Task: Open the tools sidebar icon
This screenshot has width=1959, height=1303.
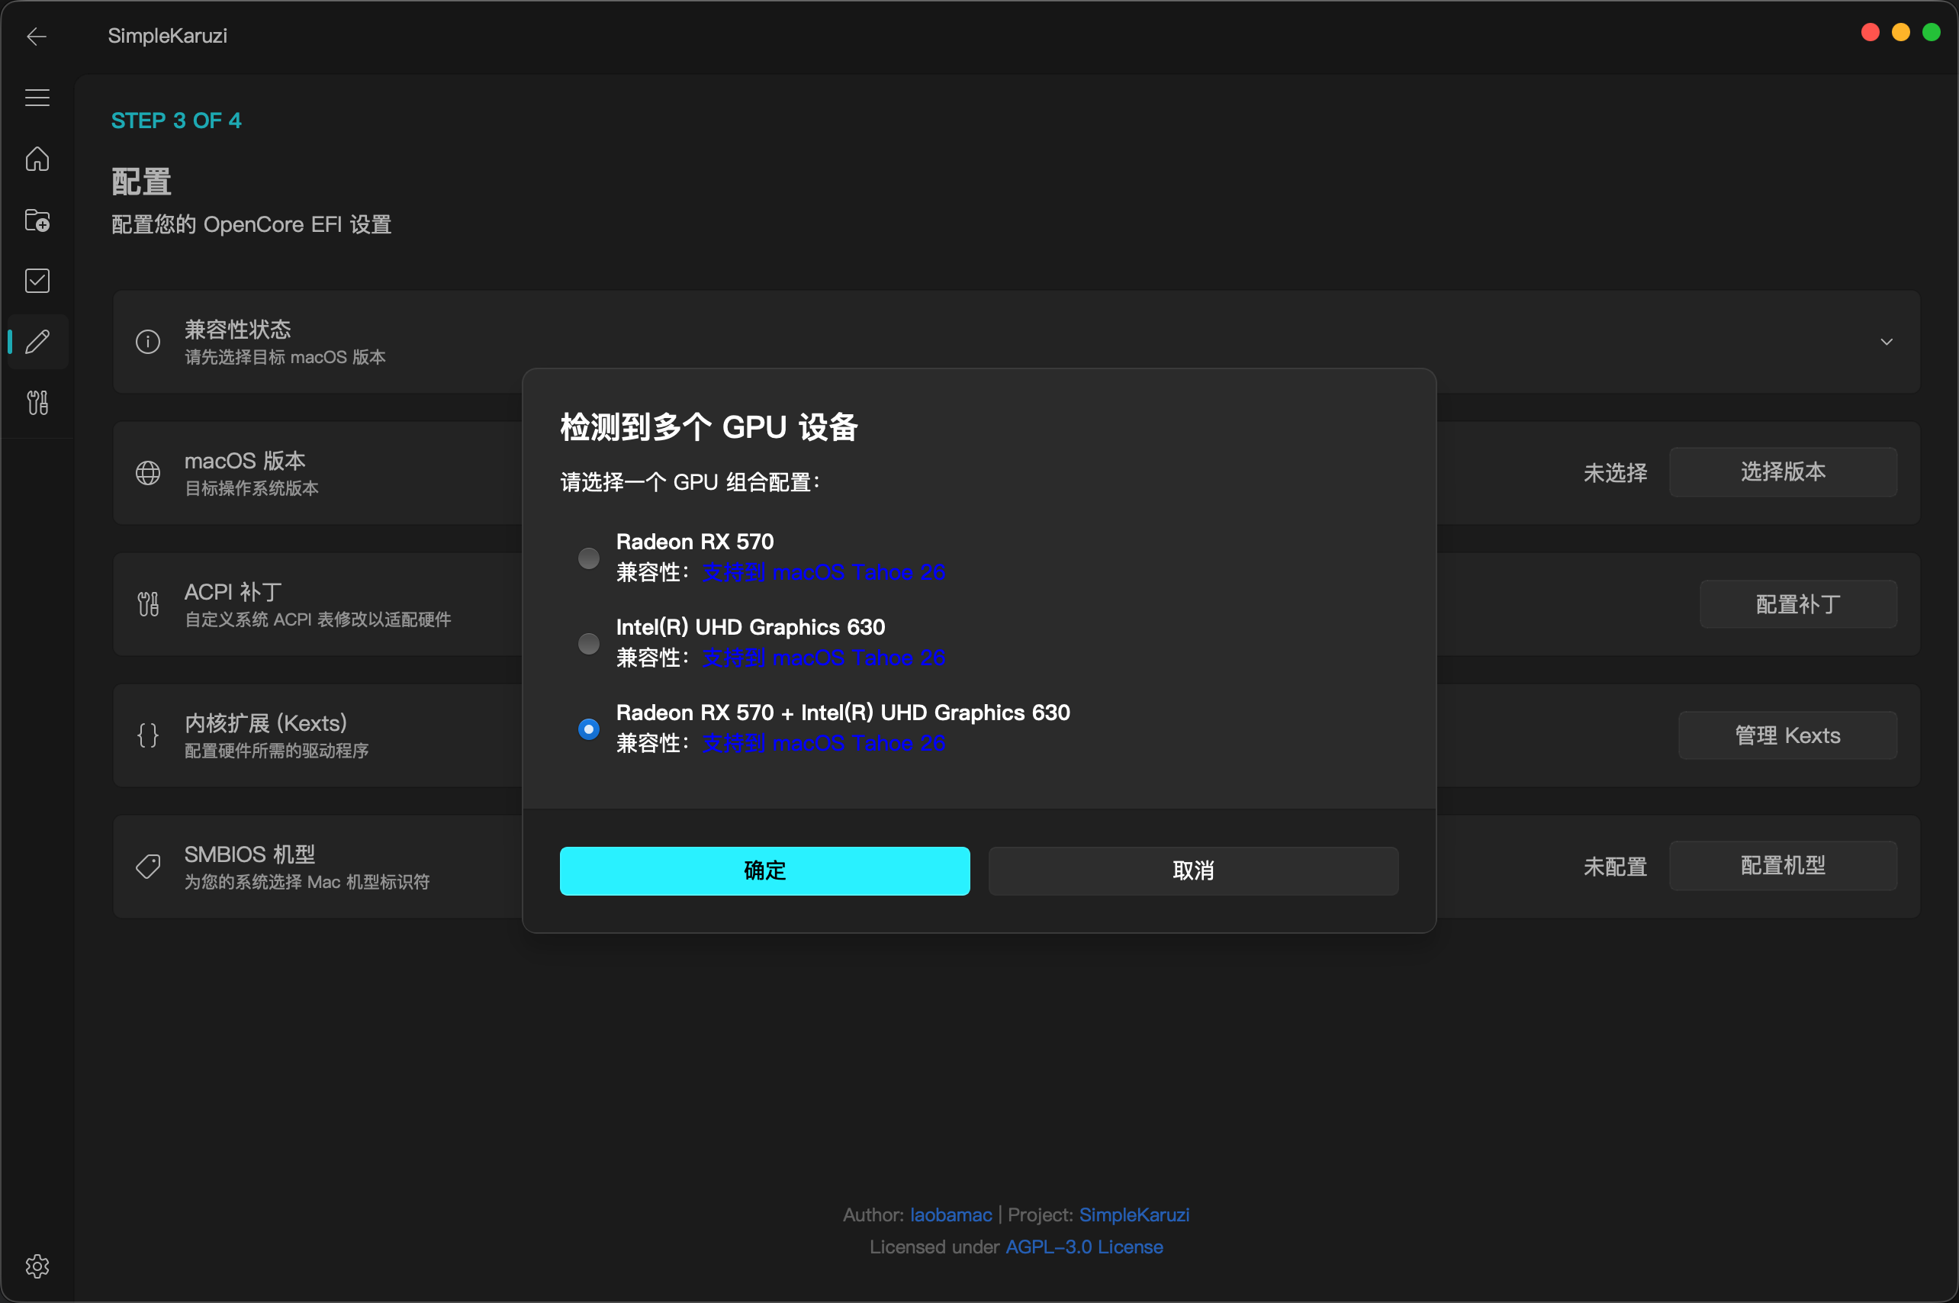Action: point(37,403)
